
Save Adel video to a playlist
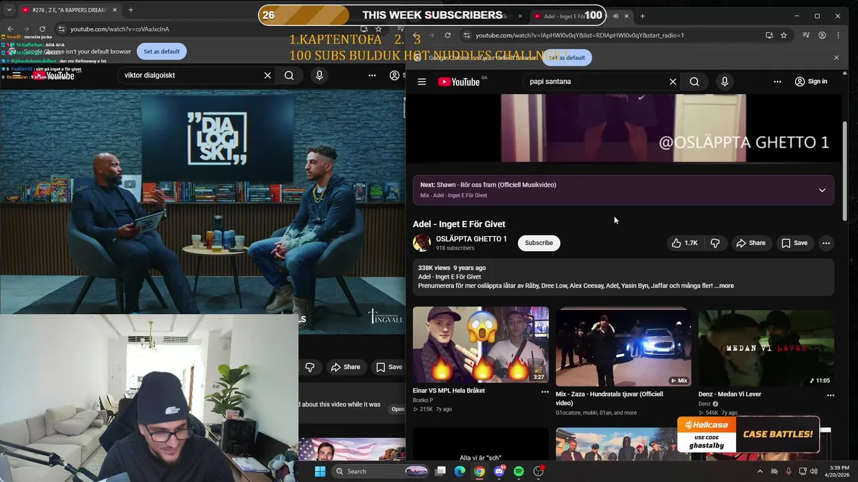pos(794,243)
